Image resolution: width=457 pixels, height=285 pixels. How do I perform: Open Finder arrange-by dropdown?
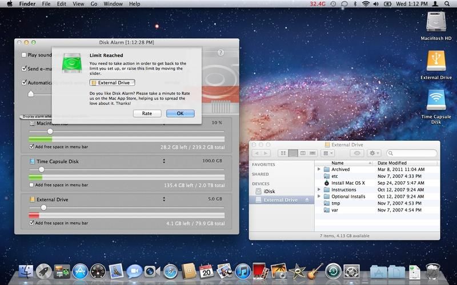[327, 153]
